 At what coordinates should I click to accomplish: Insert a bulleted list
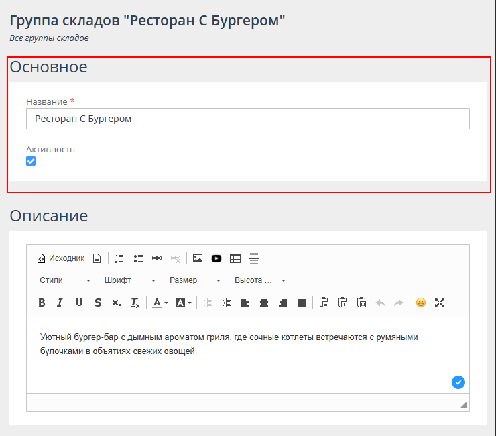[138, 258]
